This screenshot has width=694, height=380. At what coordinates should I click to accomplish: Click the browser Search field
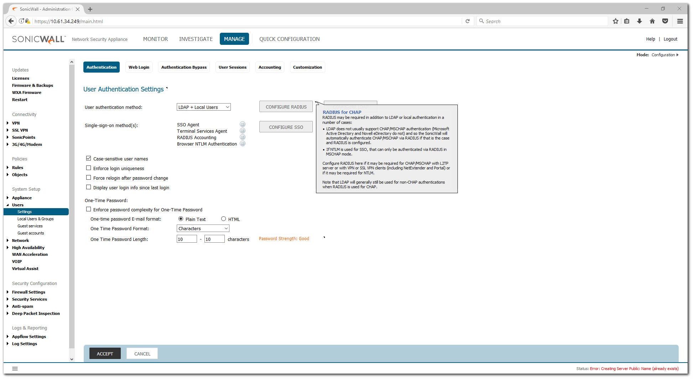(x=542, y=21)
